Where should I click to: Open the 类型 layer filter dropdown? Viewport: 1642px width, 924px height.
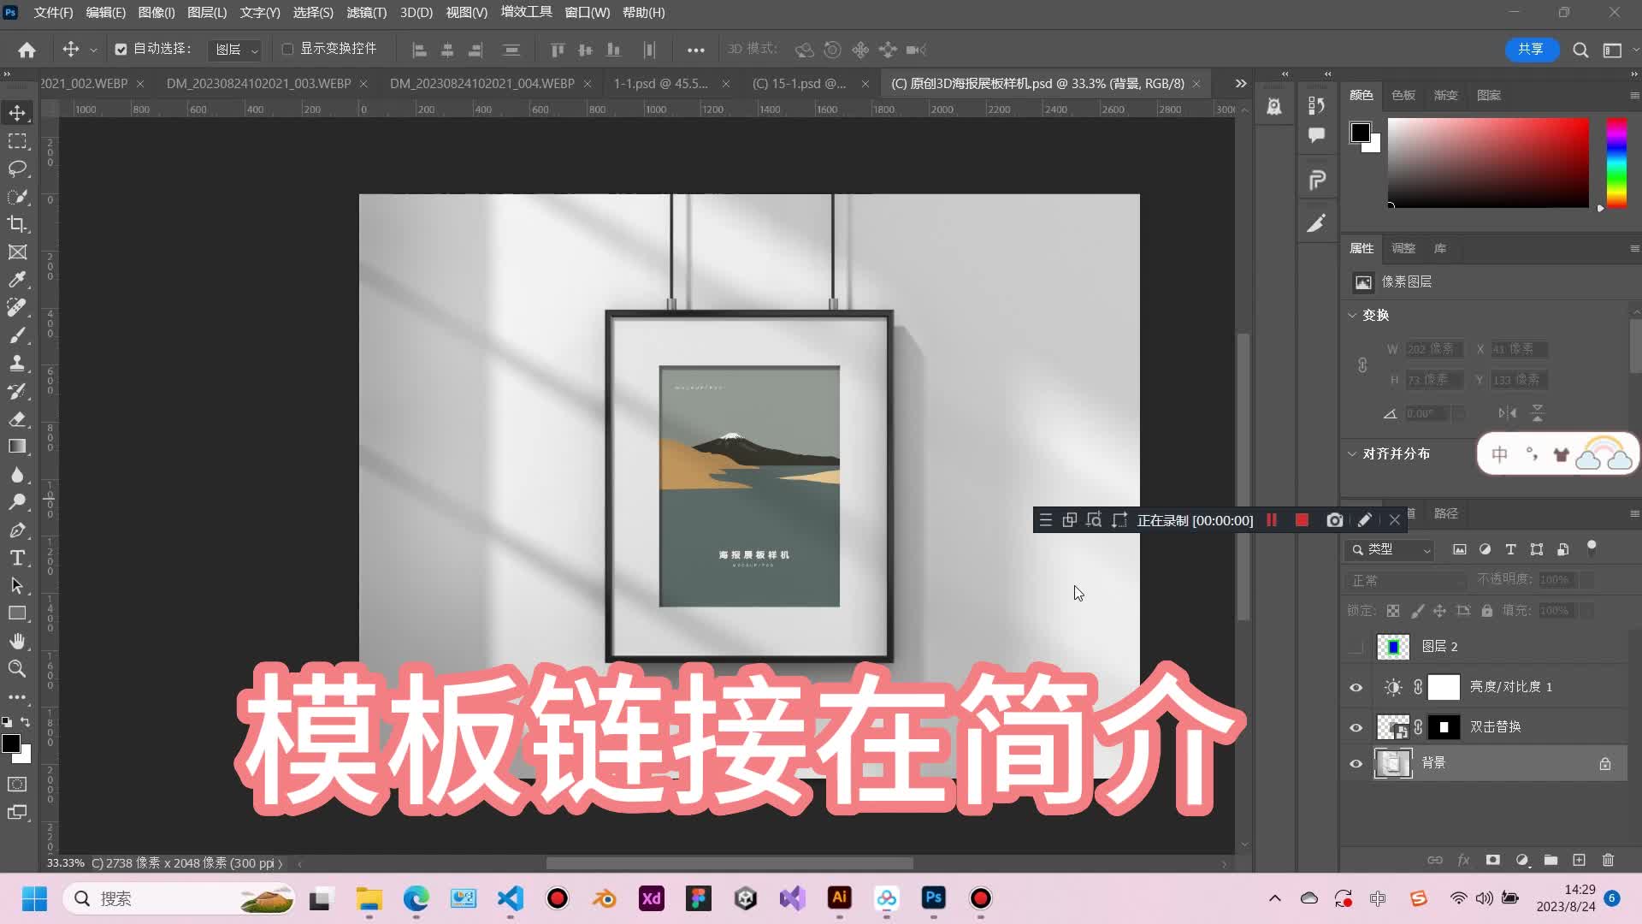point(1389,549)
